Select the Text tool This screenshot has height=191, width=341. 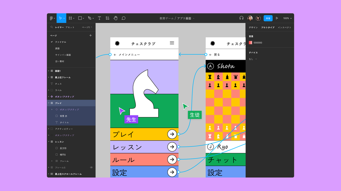click(99, 18)
